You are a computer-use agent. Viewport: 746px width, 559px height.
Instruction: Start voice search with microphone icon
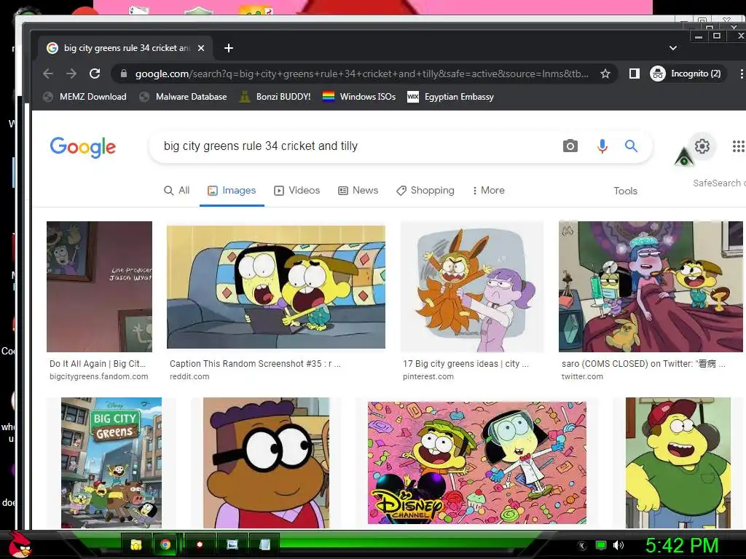click(x=602, y=146)
